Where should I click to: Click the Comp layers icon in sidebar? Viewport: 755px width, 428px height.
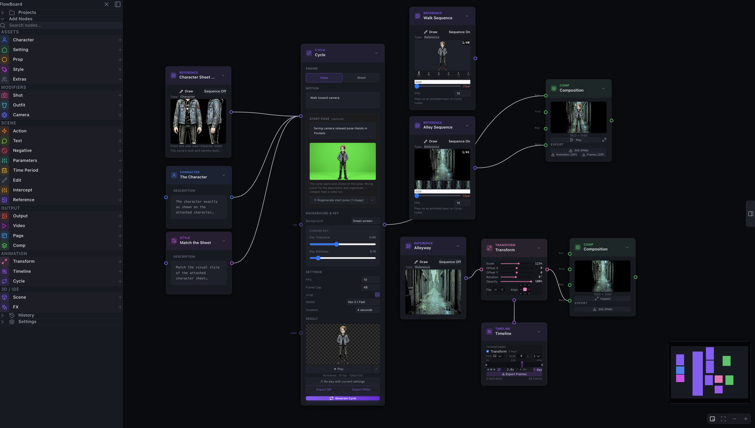click(4, 246)
